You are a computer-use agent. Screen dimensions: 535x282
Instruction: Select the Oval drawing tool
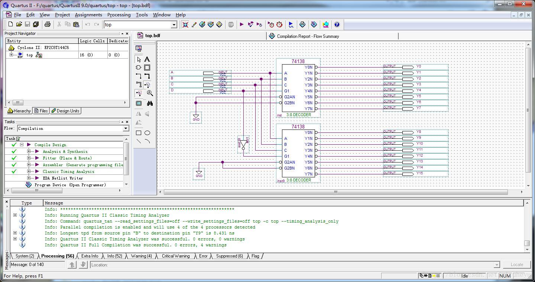tap(147, 133)
